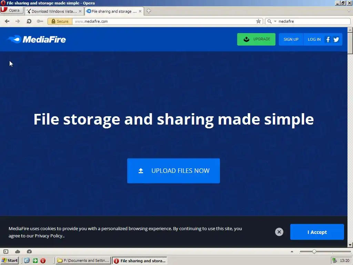The height and width of the screenshot is (265, 353).
Task: Click the I Accept button
Action: point(317,232)
